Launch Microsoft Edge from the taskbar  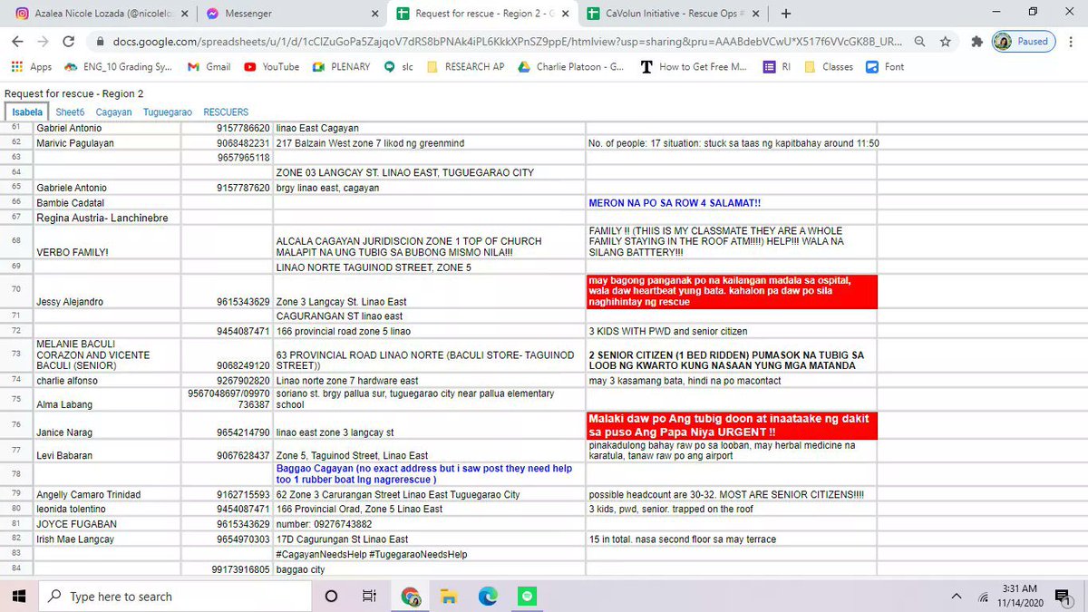pyautogui.click(x=489, y=596)
